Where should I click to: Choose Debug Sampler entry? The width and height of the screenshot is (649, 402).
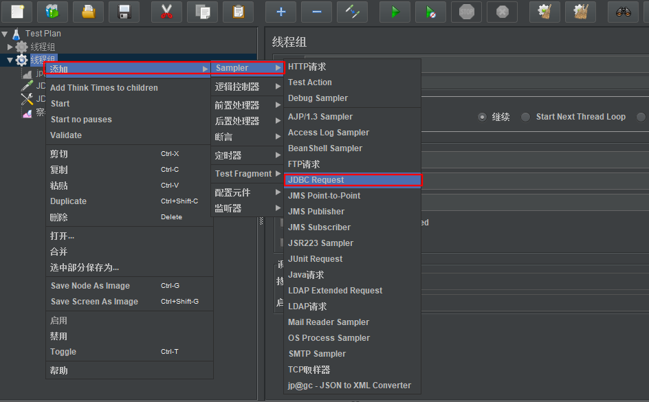(353, 98)
